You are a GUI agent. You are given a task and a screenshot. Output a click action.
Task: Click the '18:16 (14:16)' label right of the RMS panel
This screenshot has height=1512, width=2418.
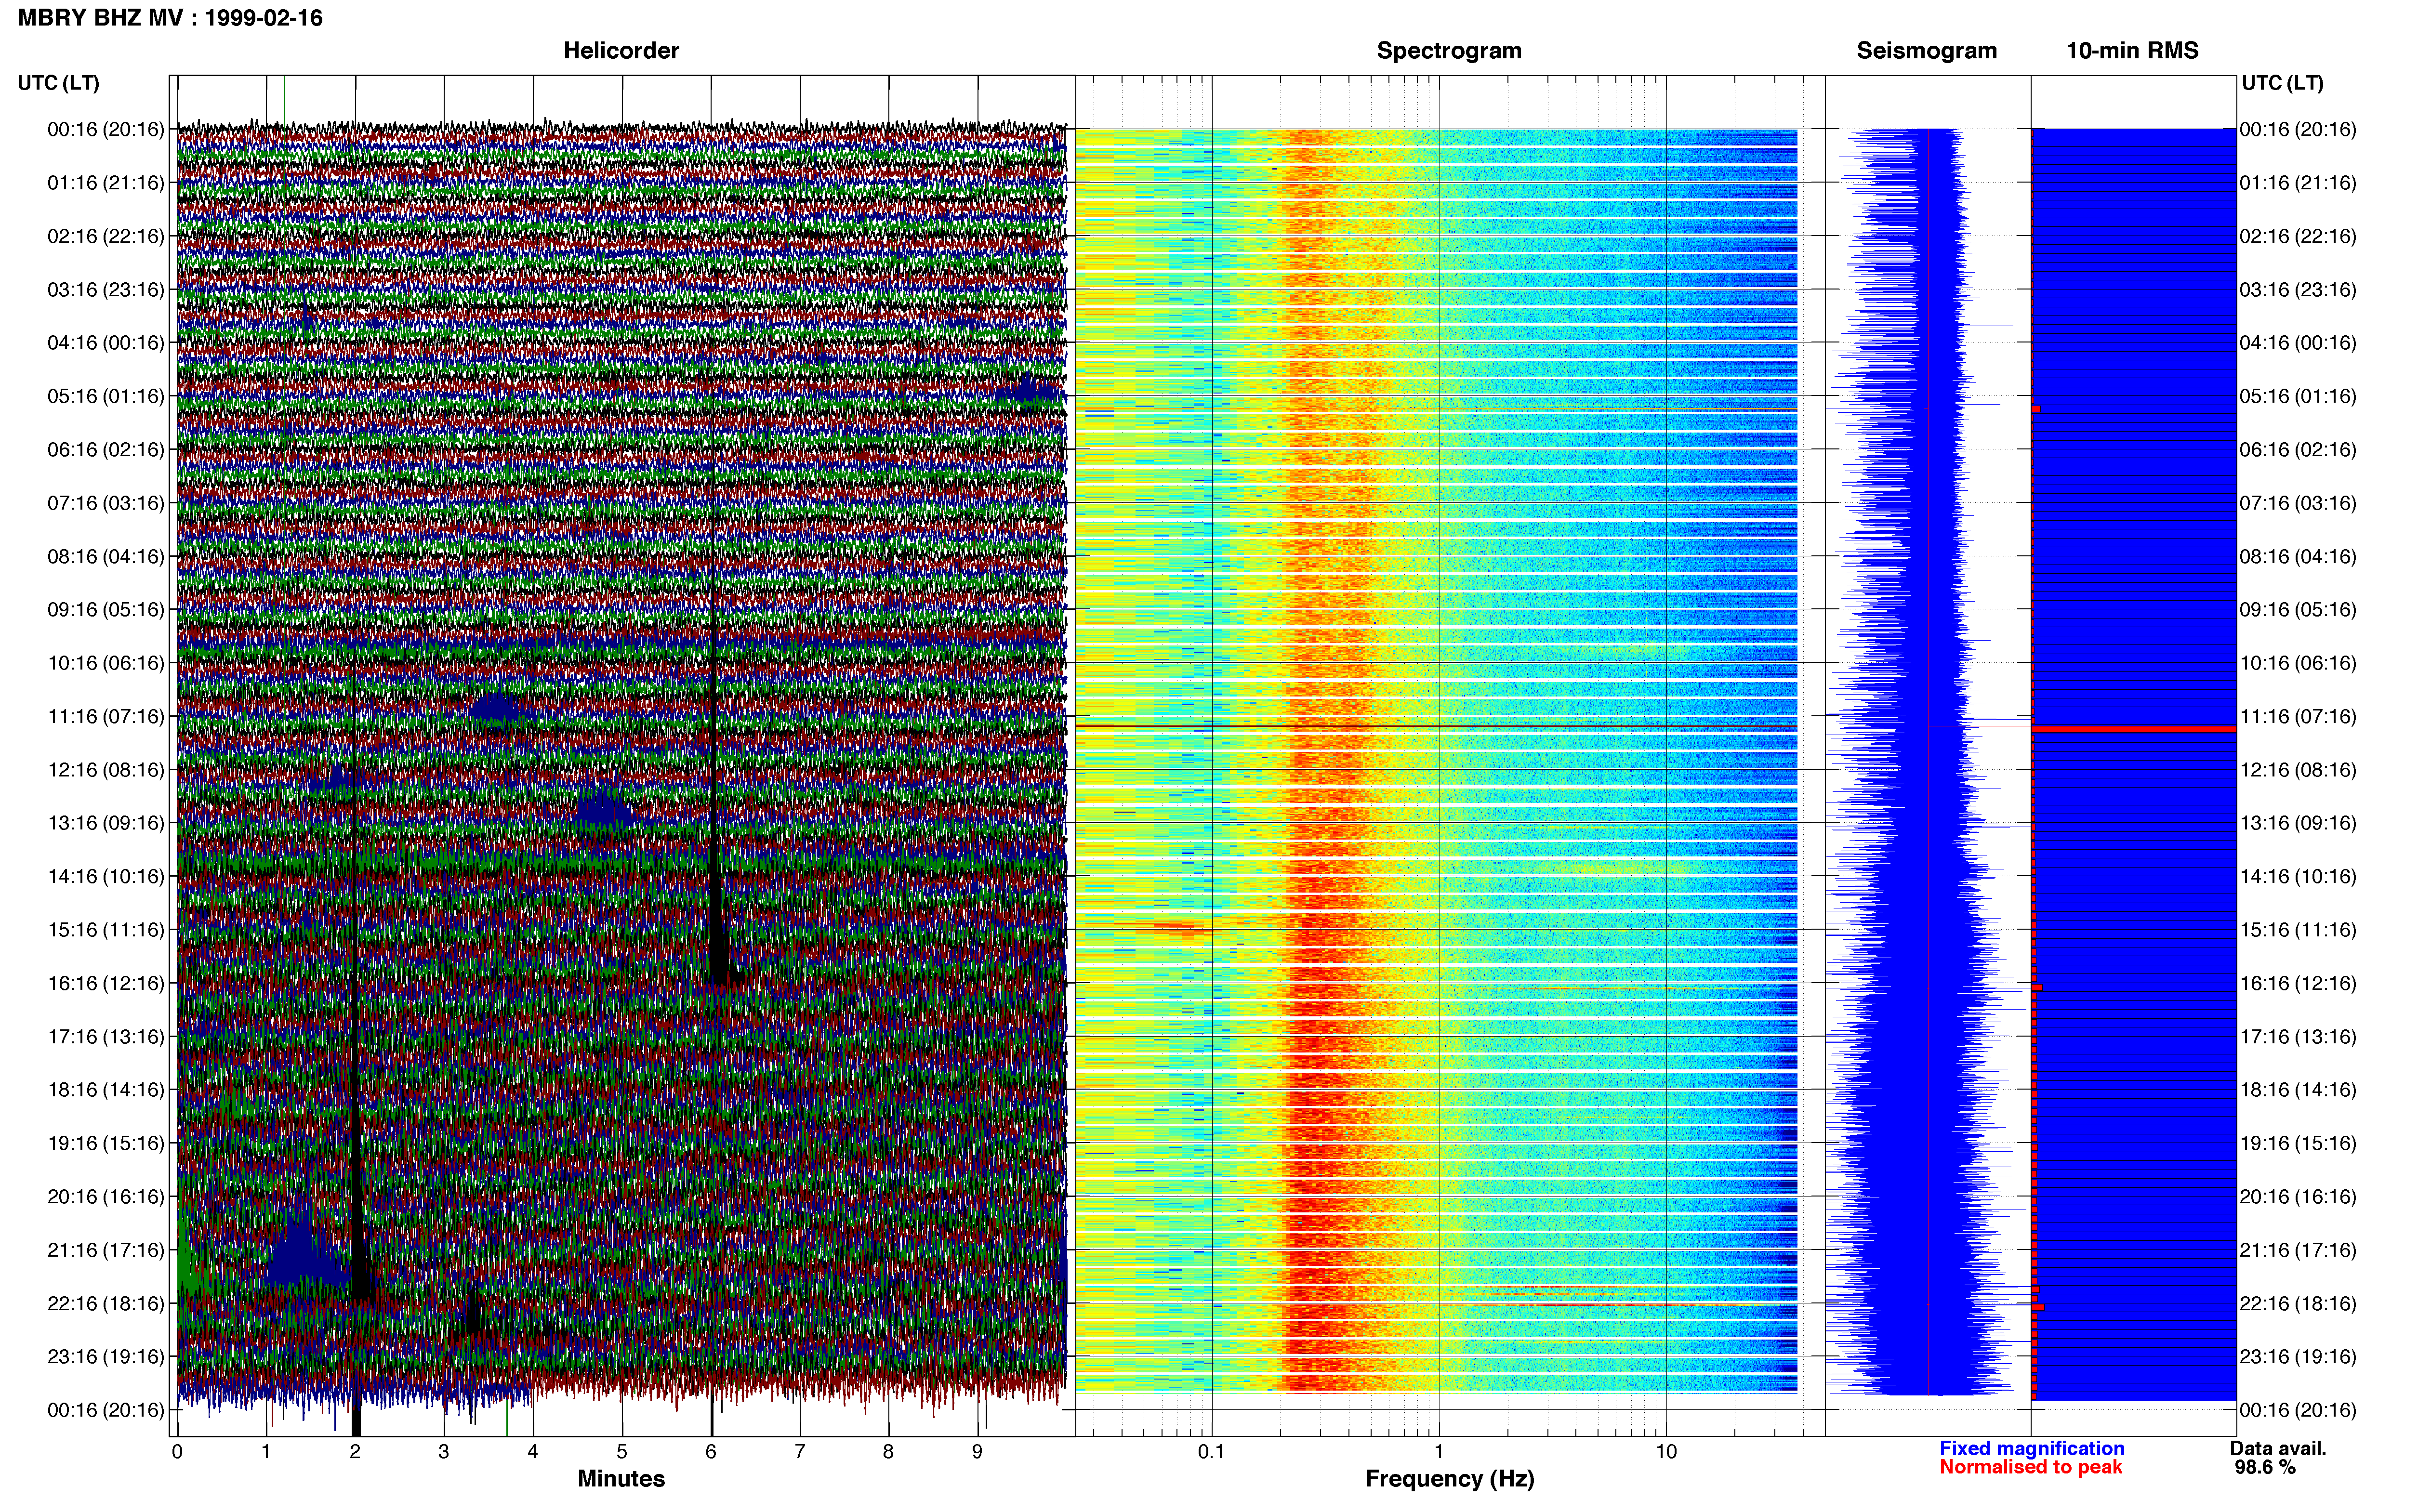[2298, 1090]
